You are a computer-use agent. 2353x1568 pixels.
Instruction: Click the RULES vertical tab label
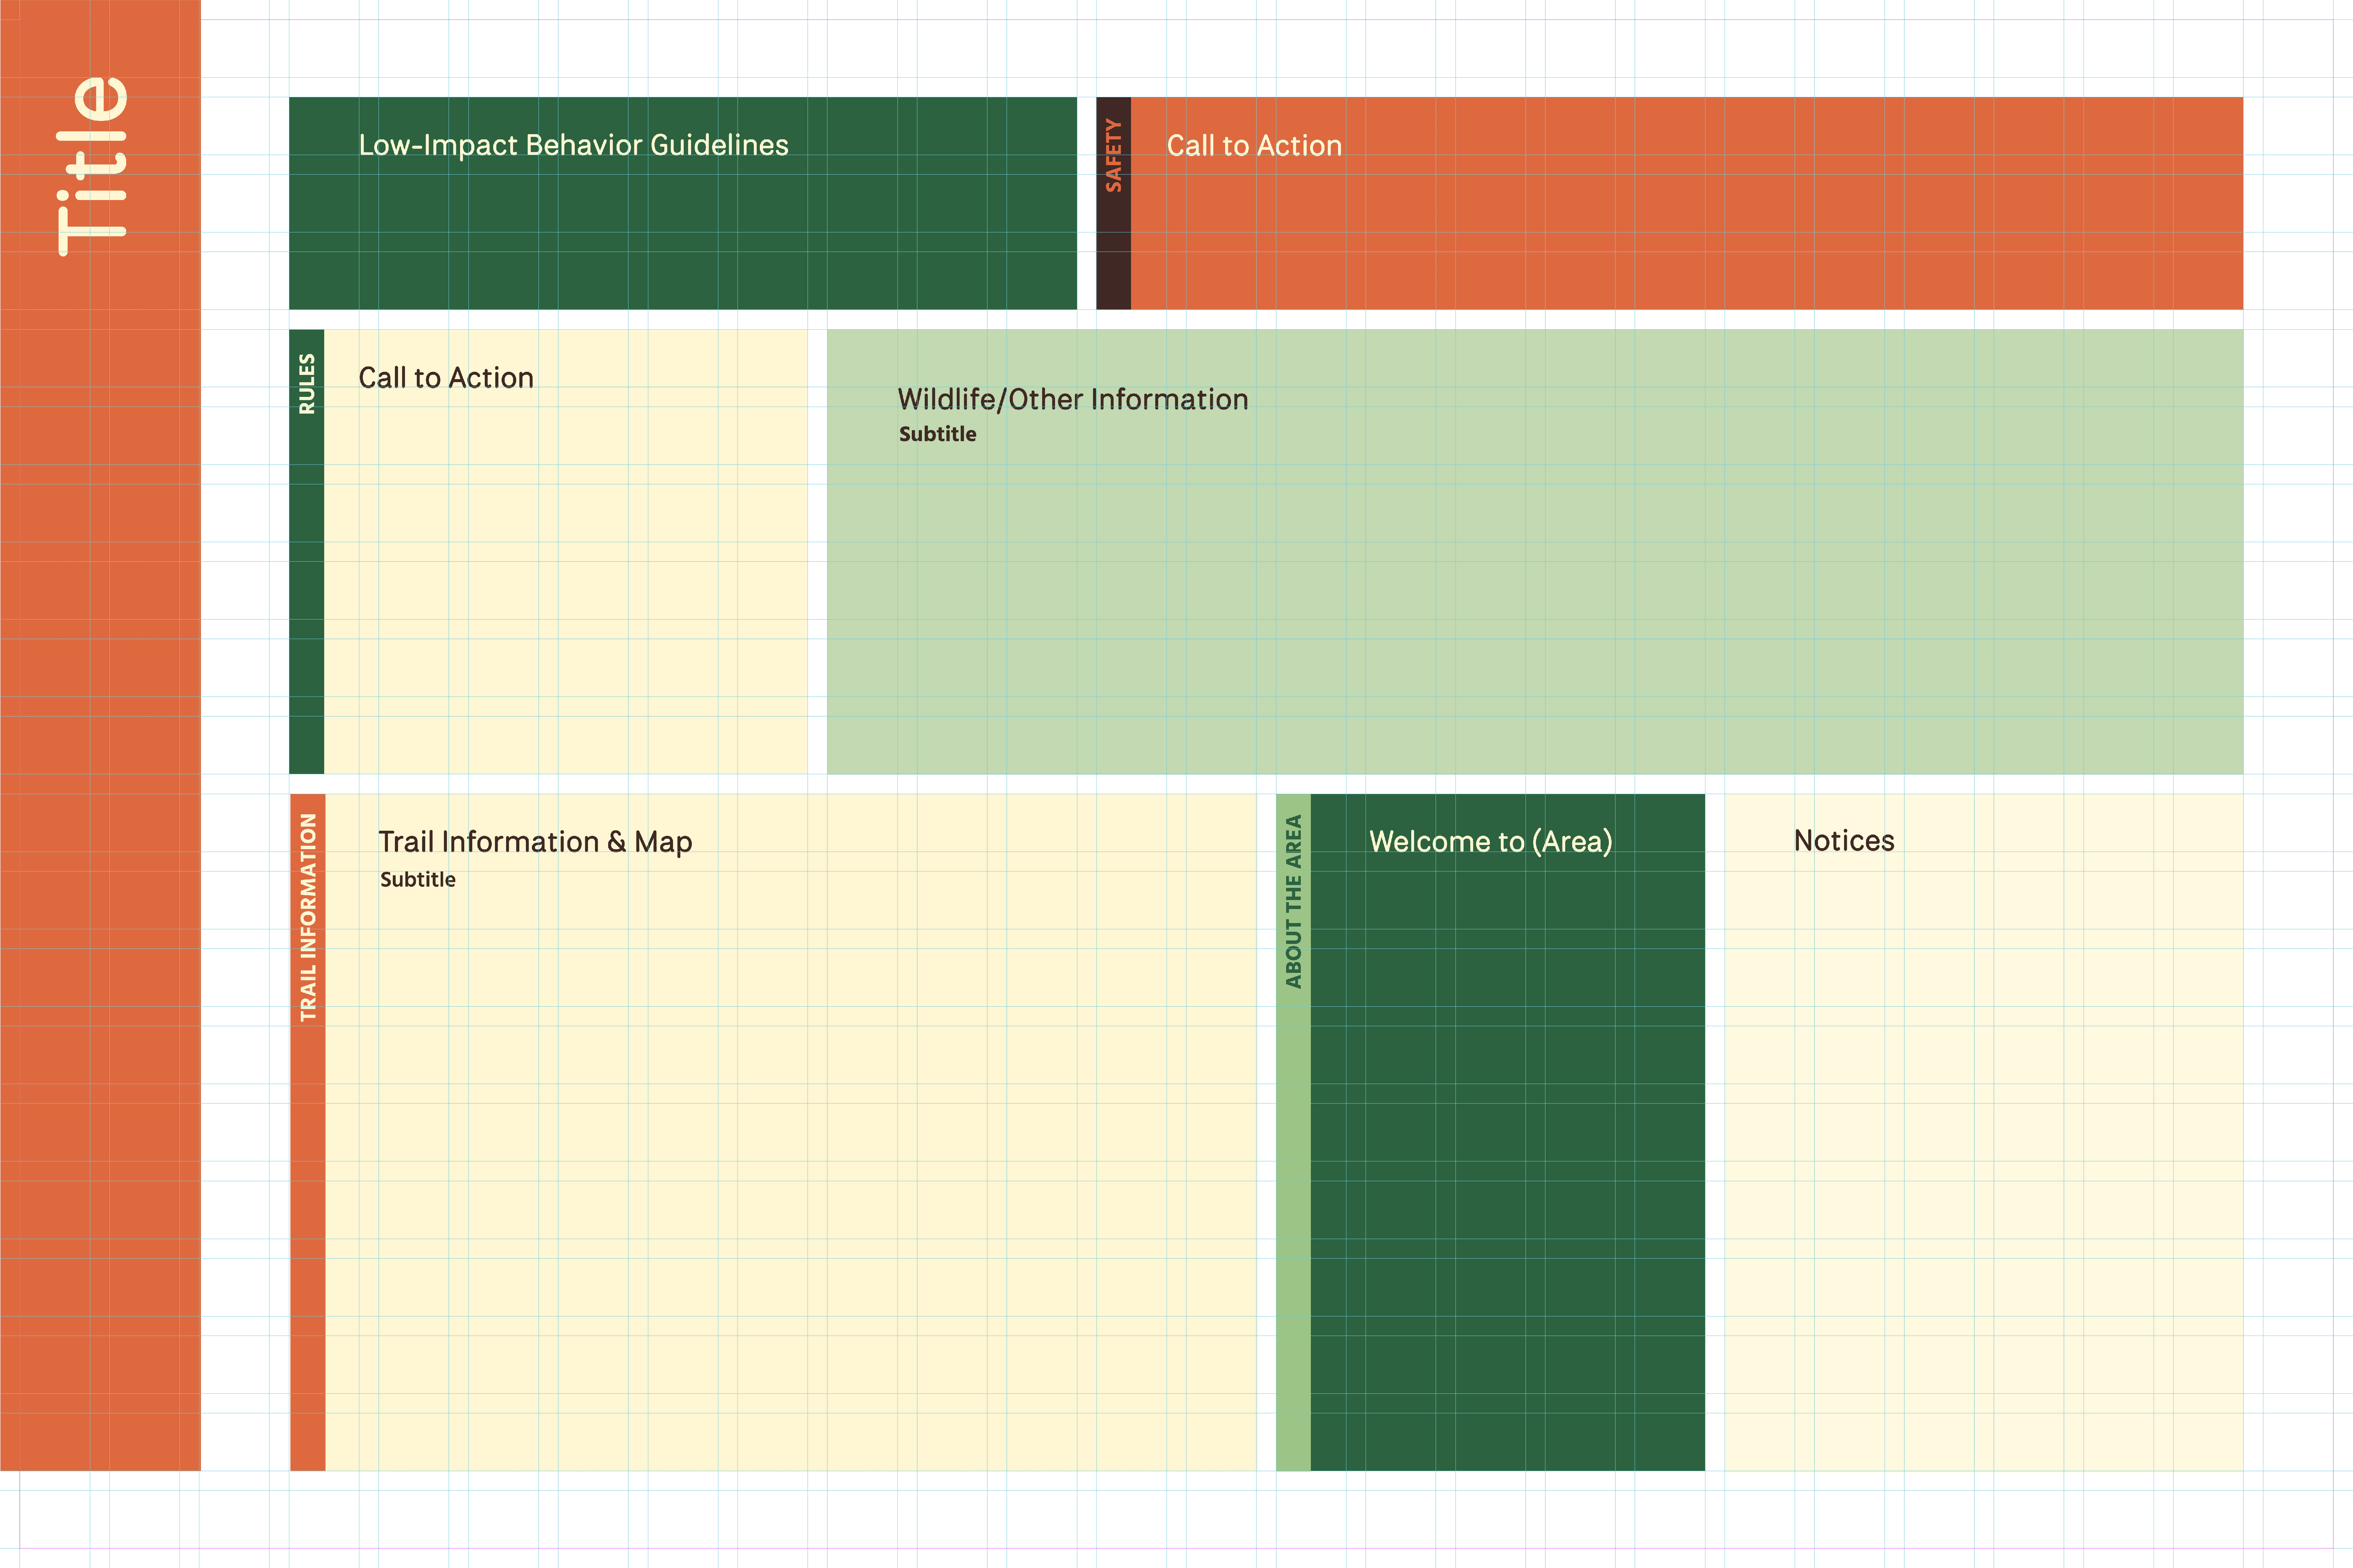click(307, 384)
